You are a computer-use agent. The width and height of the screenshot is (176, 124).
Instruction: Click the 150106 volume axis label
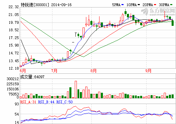point(13,89)
